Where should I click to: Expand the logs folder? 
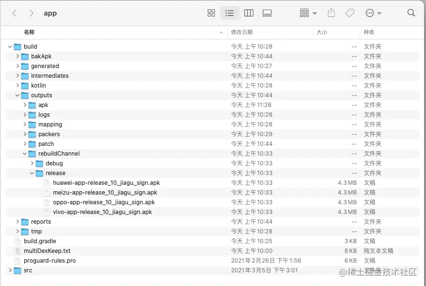tap(25, 115)
